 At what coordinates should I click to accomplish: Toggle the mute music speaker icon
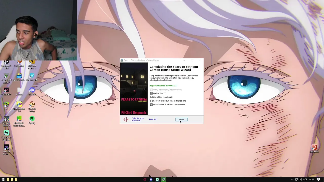pyautogui.click(x=126, y=119)
